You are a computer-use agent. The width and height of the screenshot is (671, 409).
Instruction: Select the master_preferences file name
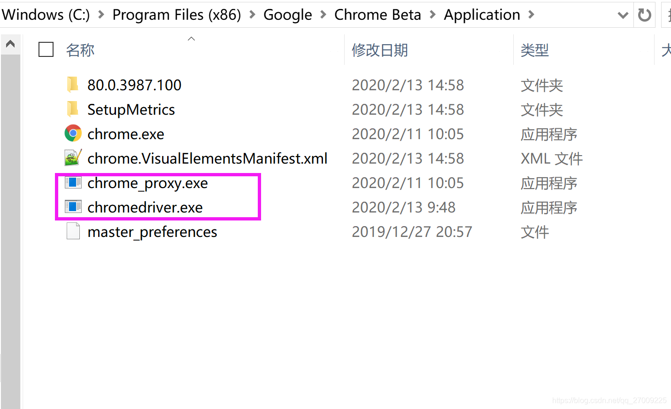pyautogui.click(x=152, y=232)
